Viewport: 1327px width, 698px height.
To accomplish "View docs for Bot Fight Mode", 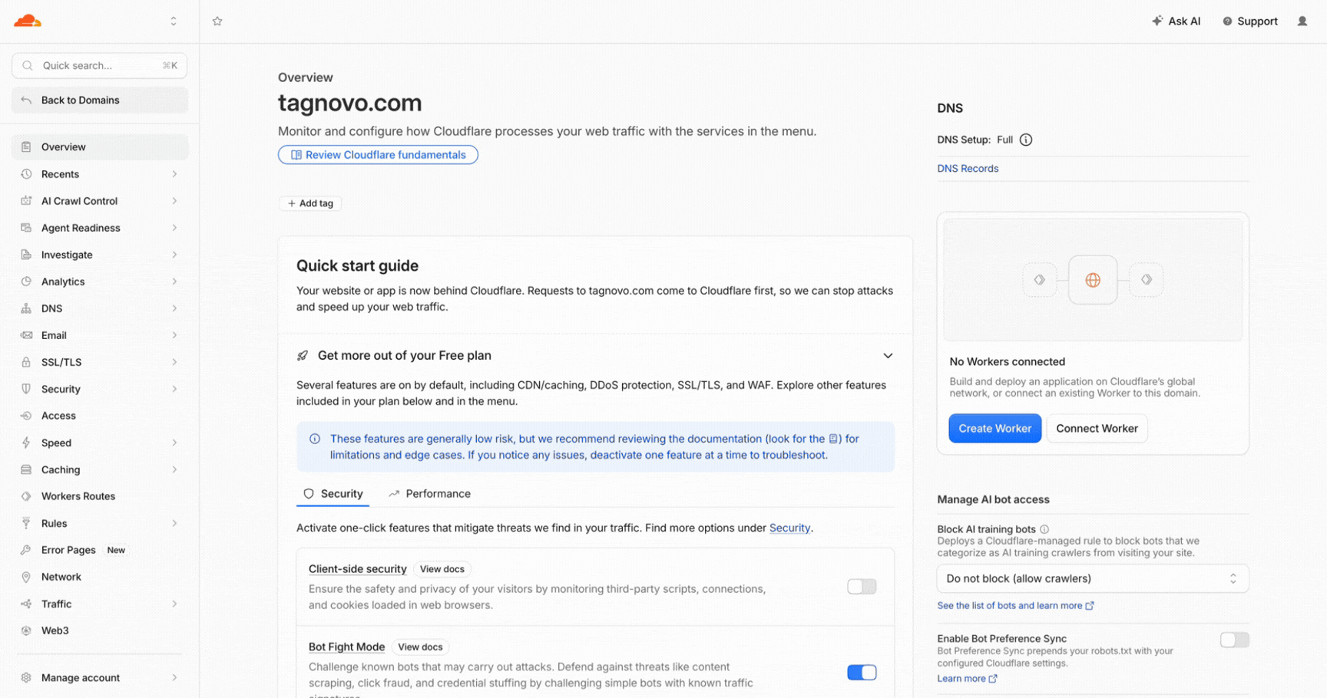I will click(420, 647).
